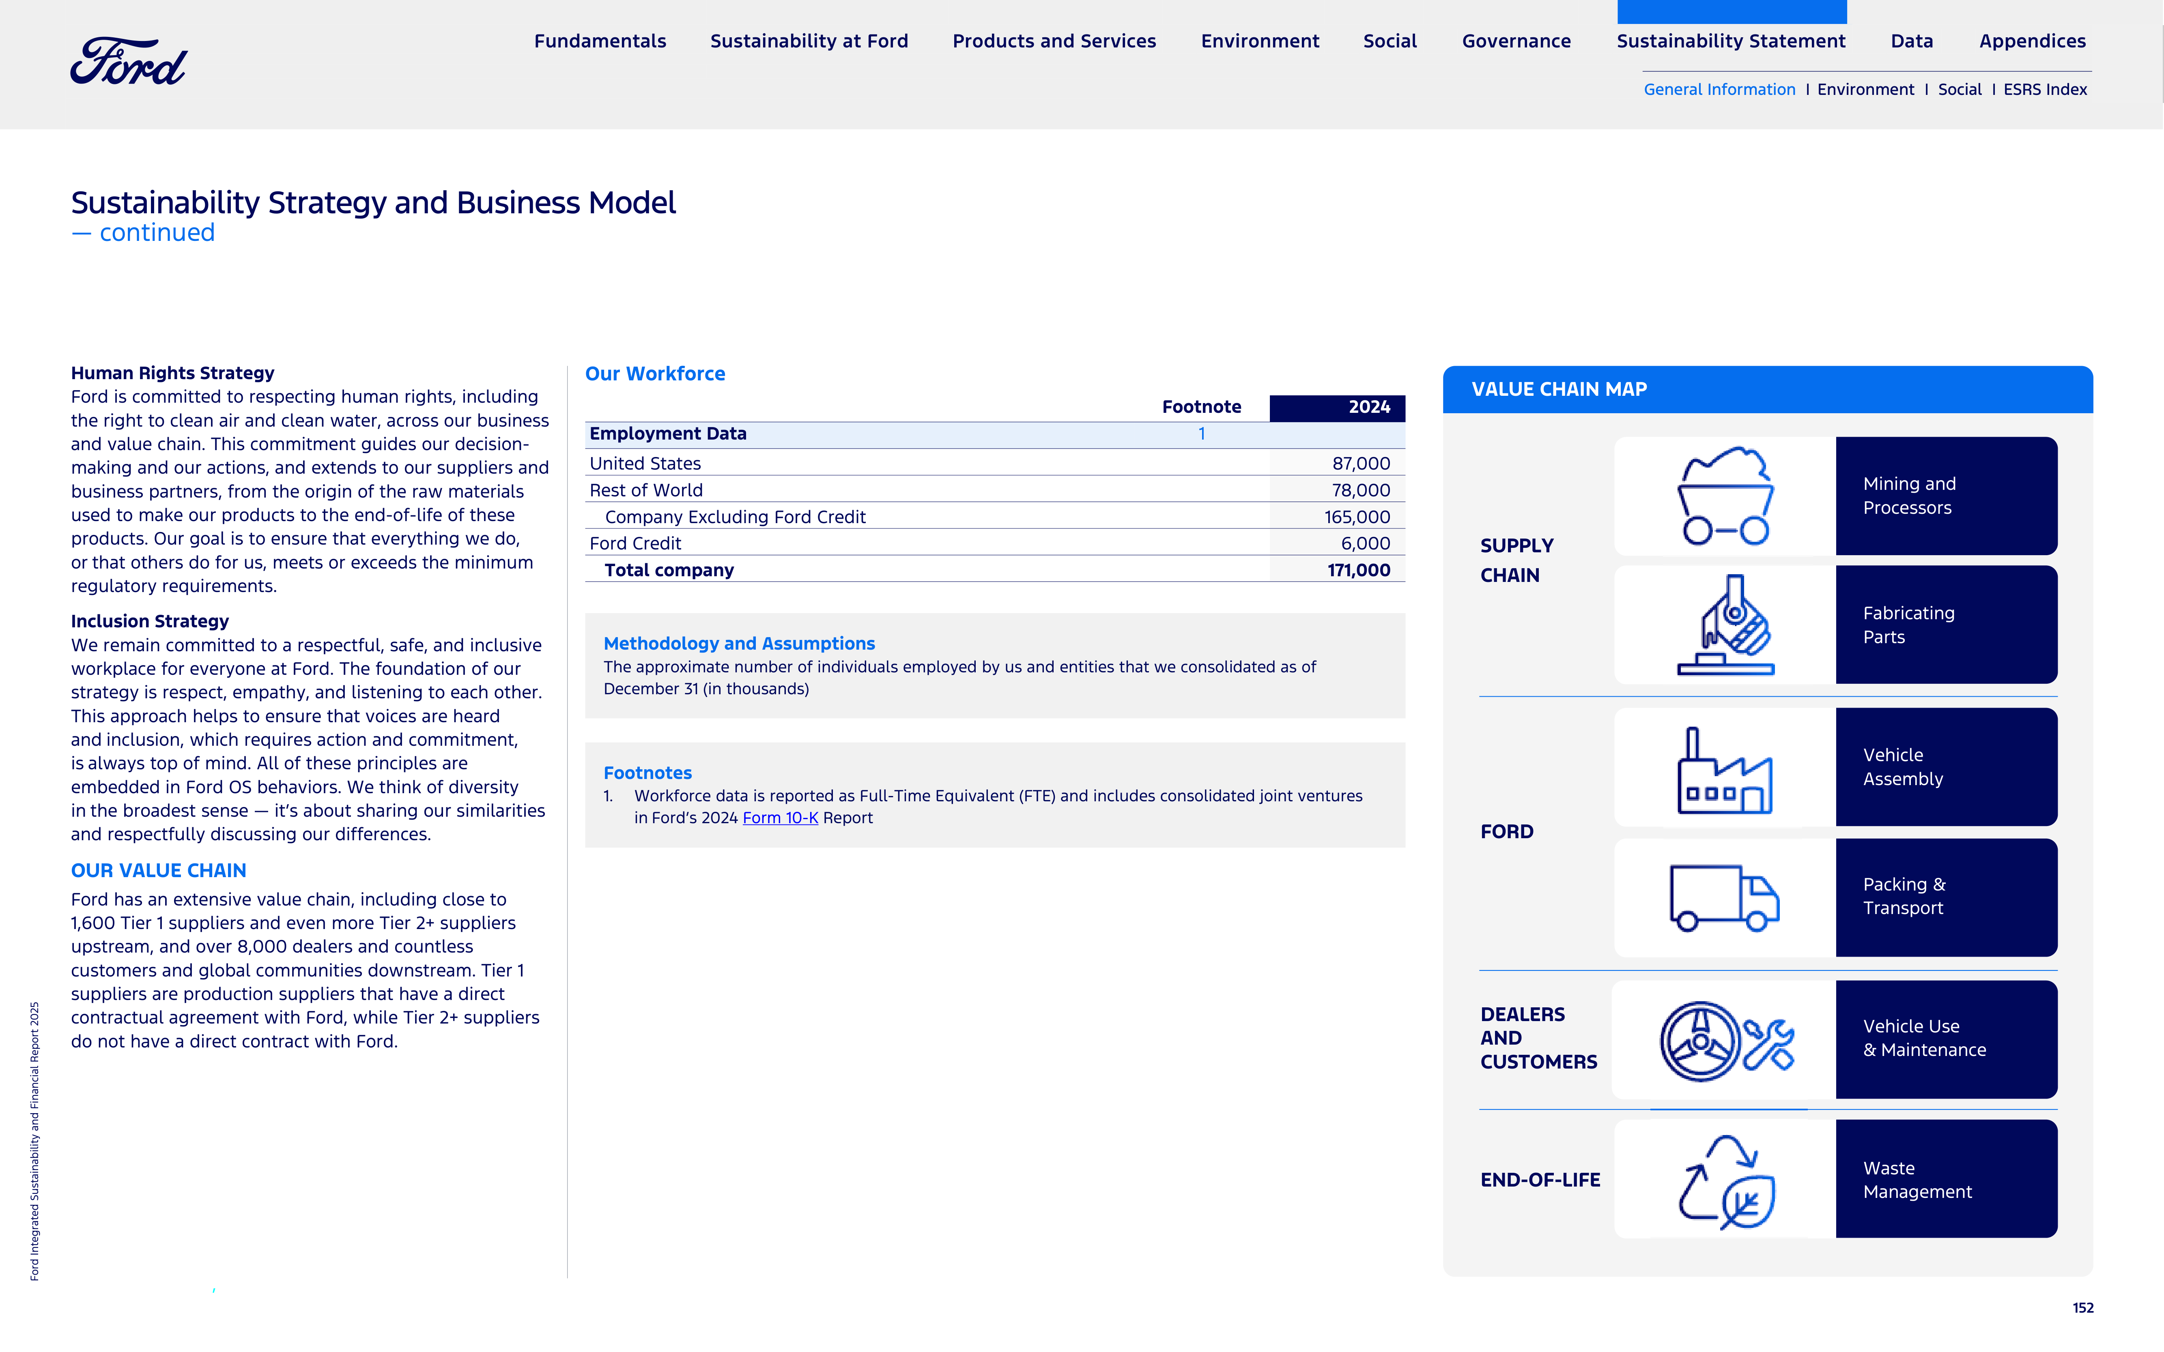2164x1352 pixels.
Task: Click the Our Workforce heading
Action: 655,374
